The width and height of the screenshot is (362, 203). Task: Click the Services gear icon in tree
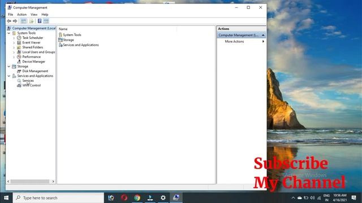click(x=19, y=81)
